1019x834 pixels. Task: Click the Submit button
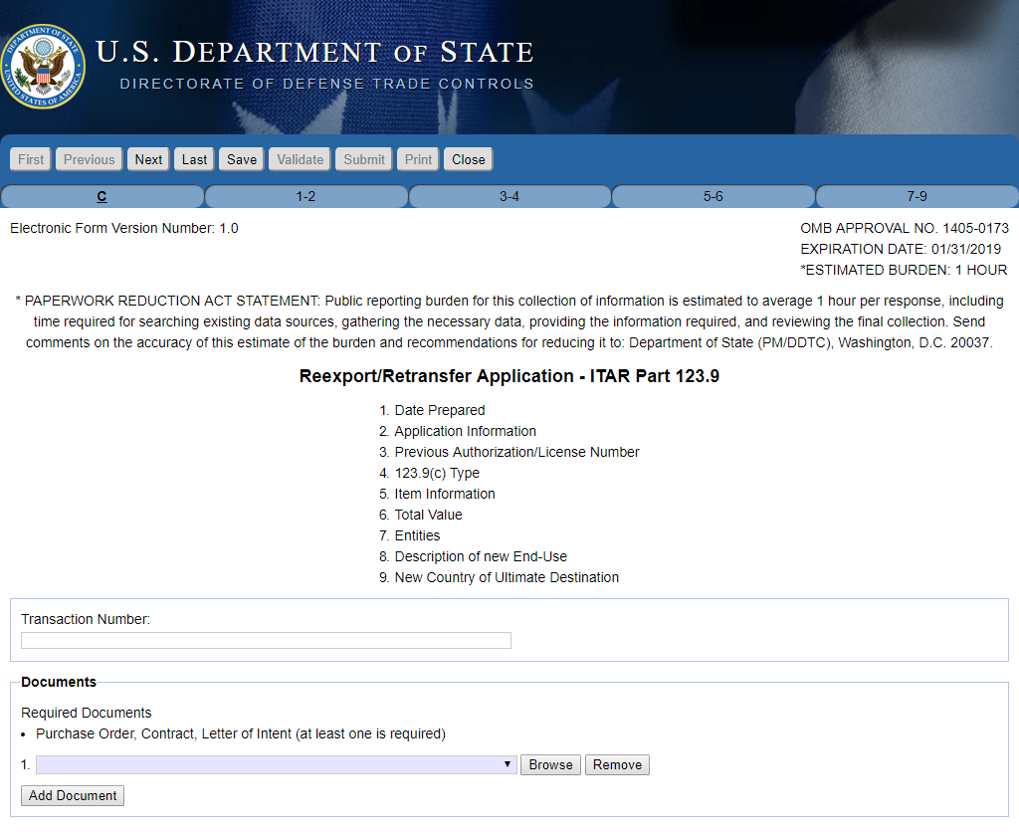click(x=364, y=159)
